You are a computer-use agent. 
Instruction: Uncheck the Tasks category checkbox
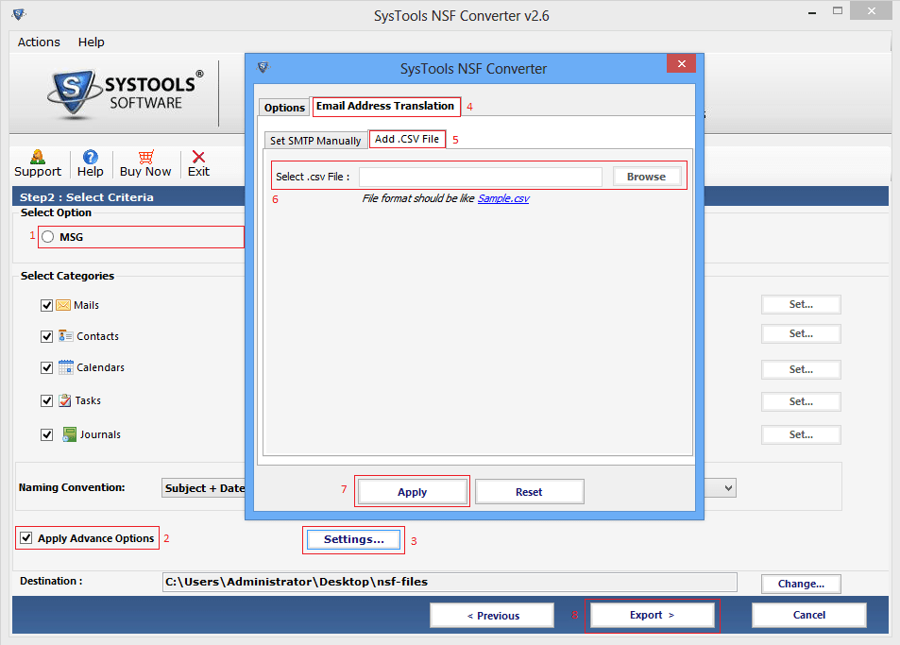point(46,400)
